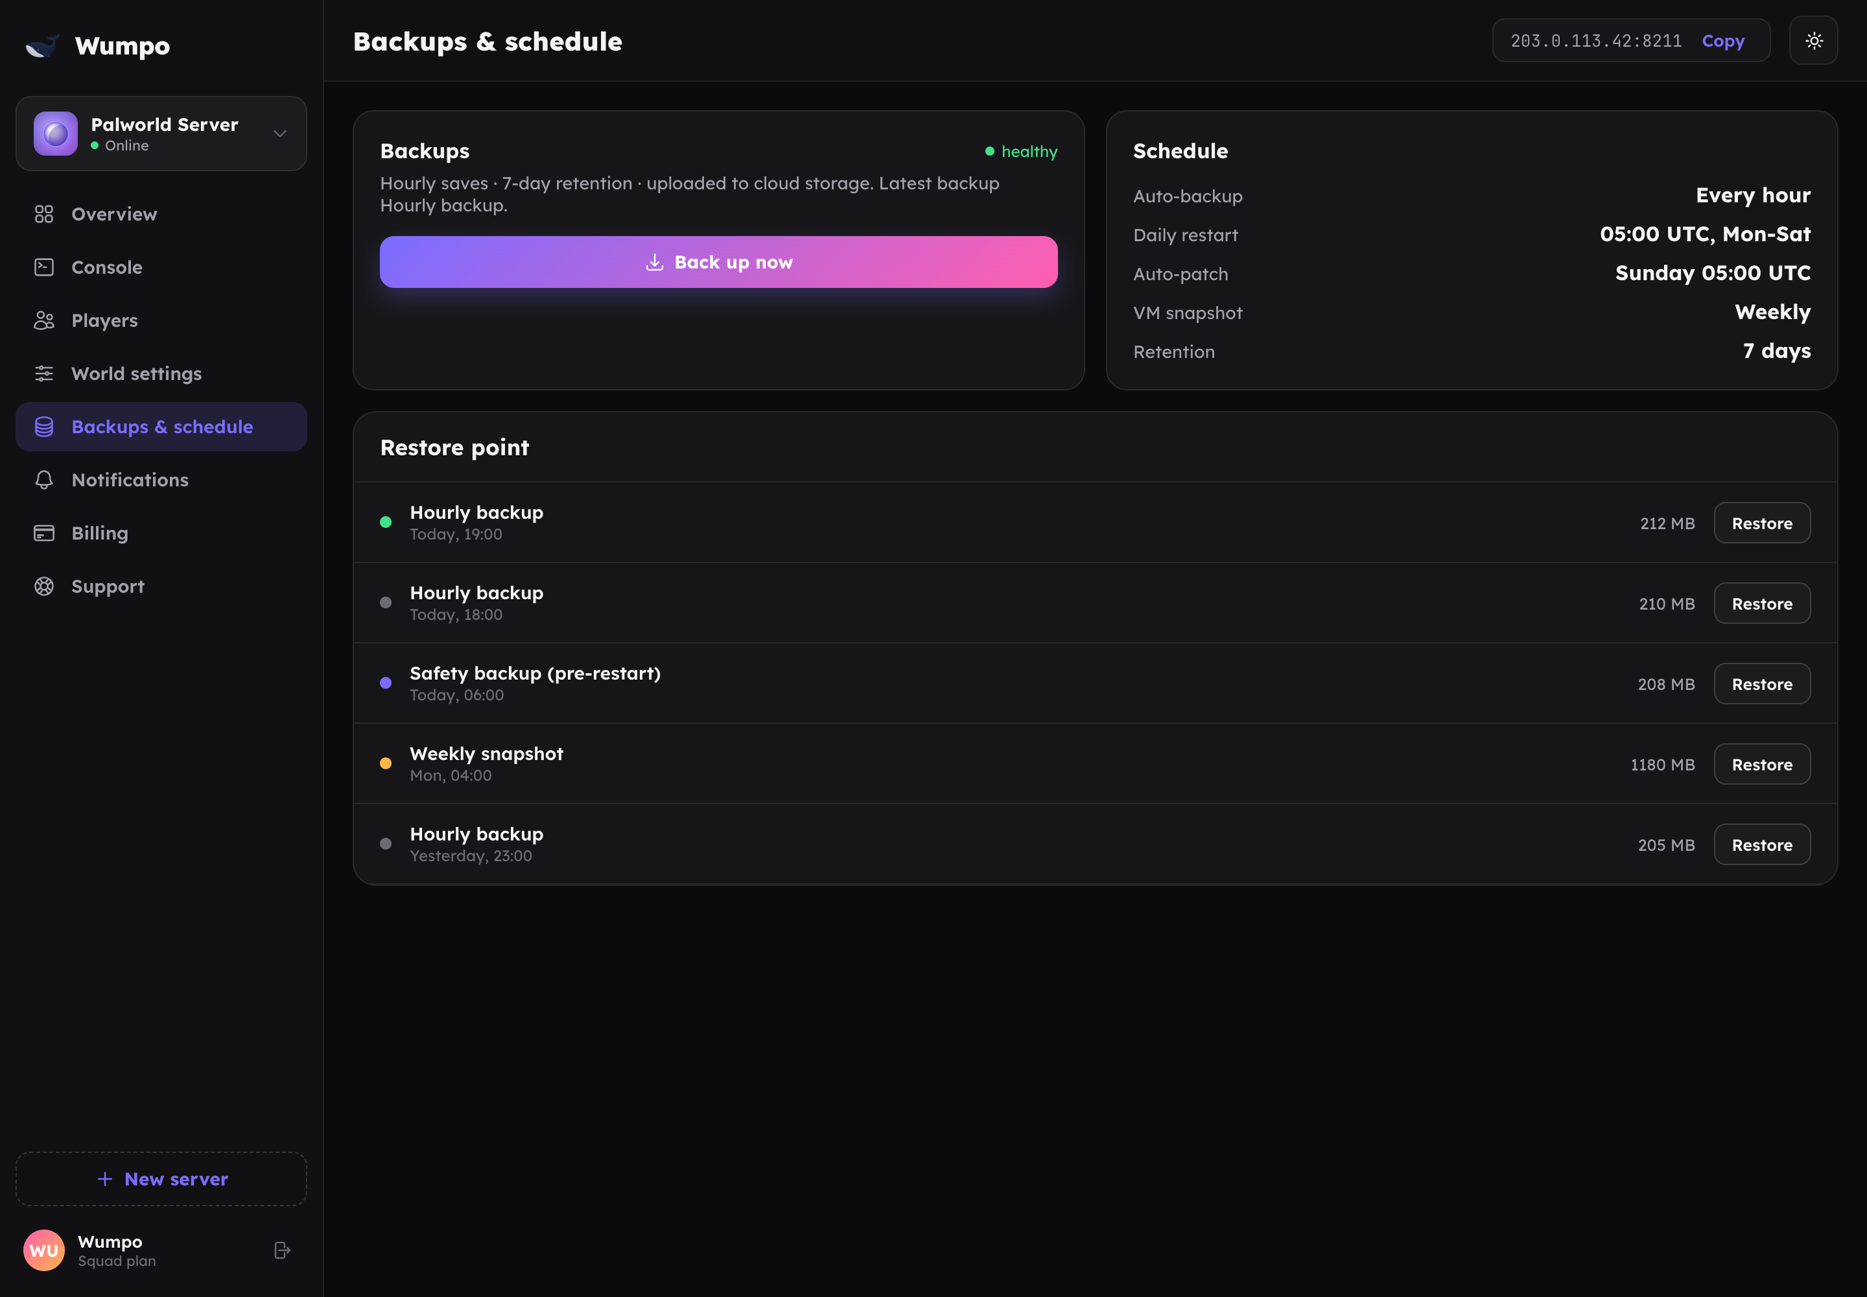This screenshot has height=1297, width=1867.
Task: Click green dot of 19:00 hourly backup
Action: pos(386,523)
